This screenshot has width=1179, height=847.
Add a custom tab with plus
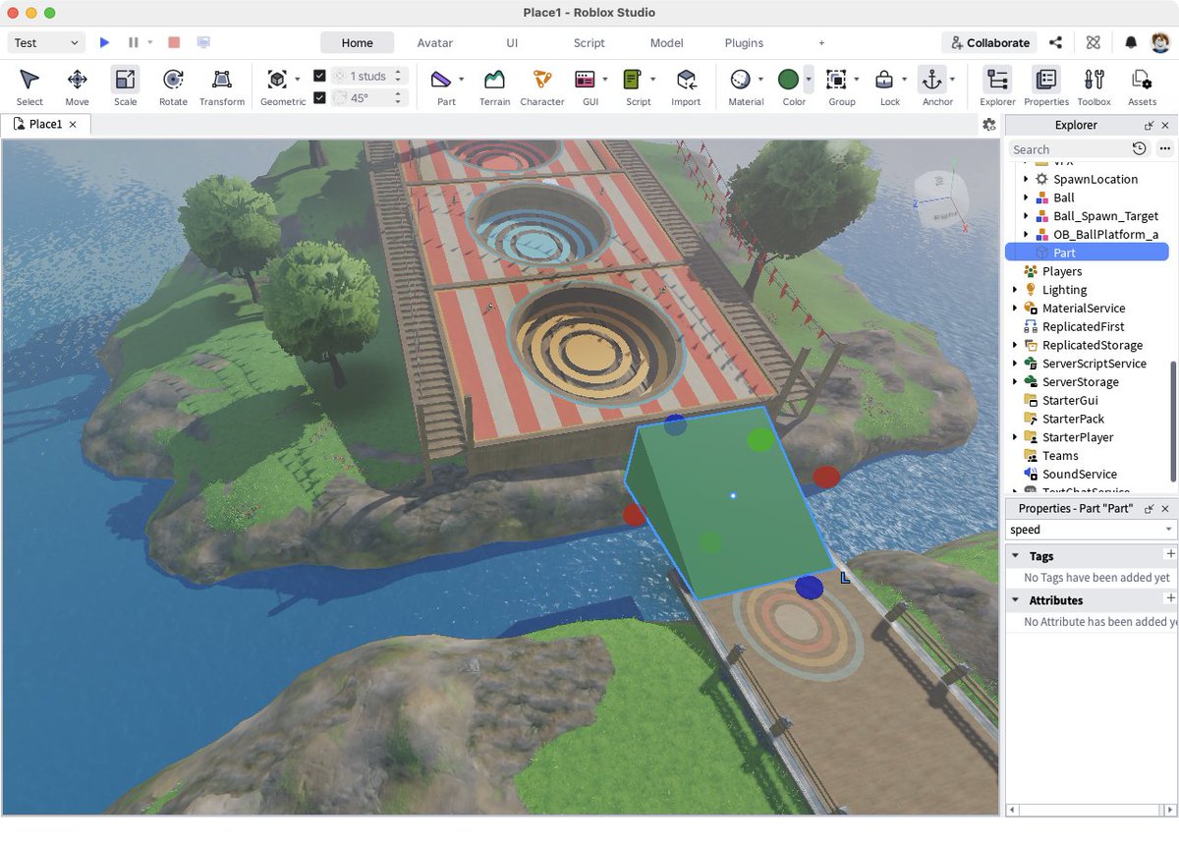(x=821, y=43)
